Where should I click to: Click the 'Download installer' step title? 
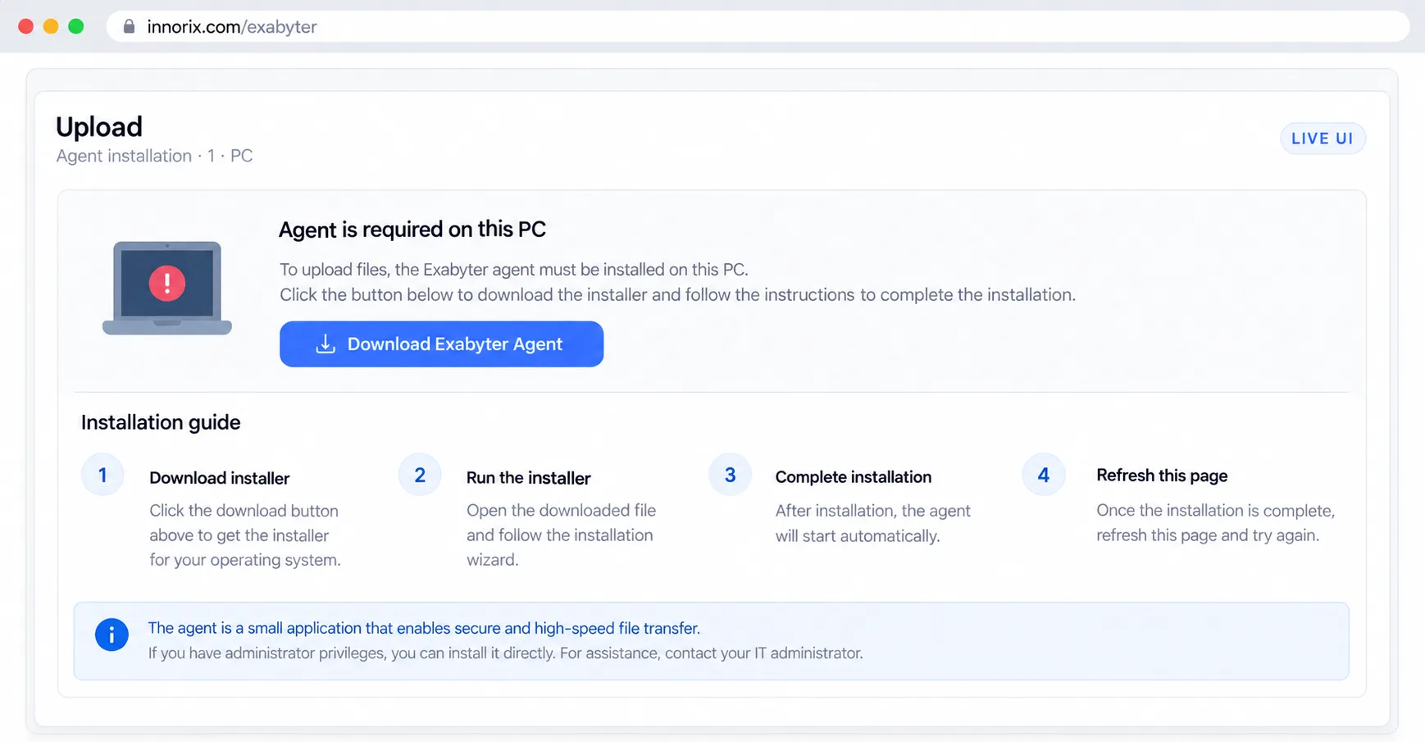220,478
